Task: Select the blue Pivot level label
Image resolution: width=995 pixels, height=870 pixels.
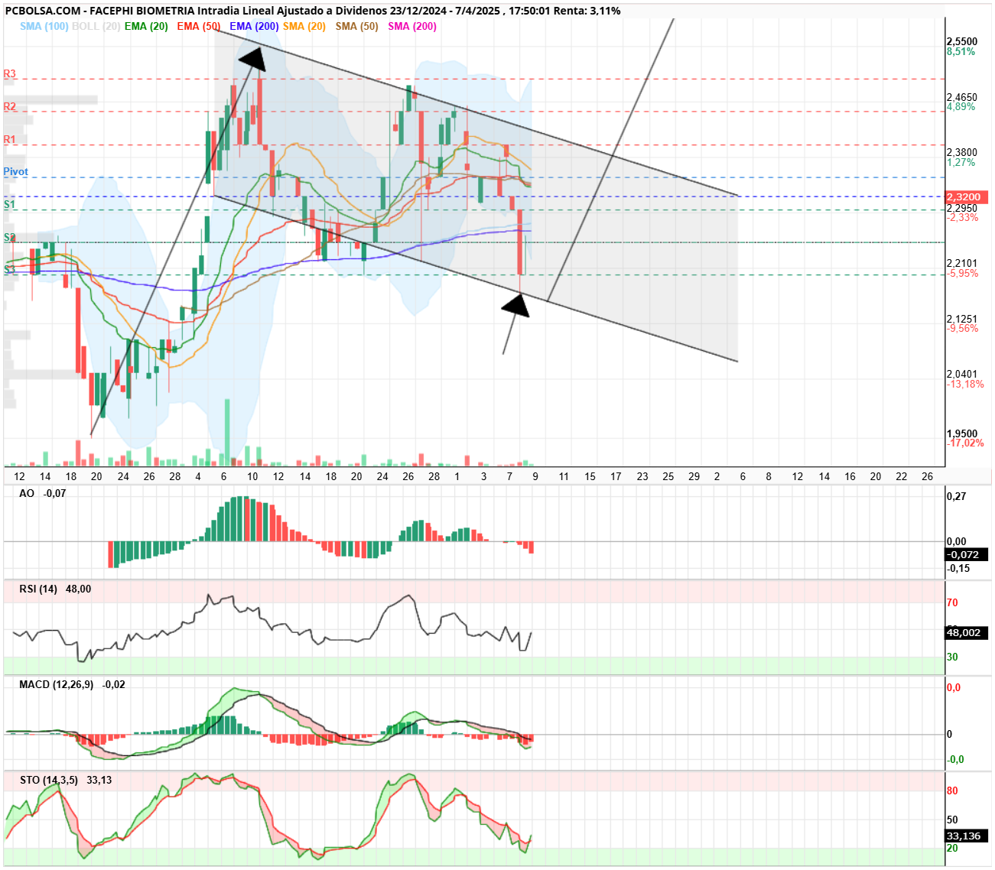Action: coord(16,172)
